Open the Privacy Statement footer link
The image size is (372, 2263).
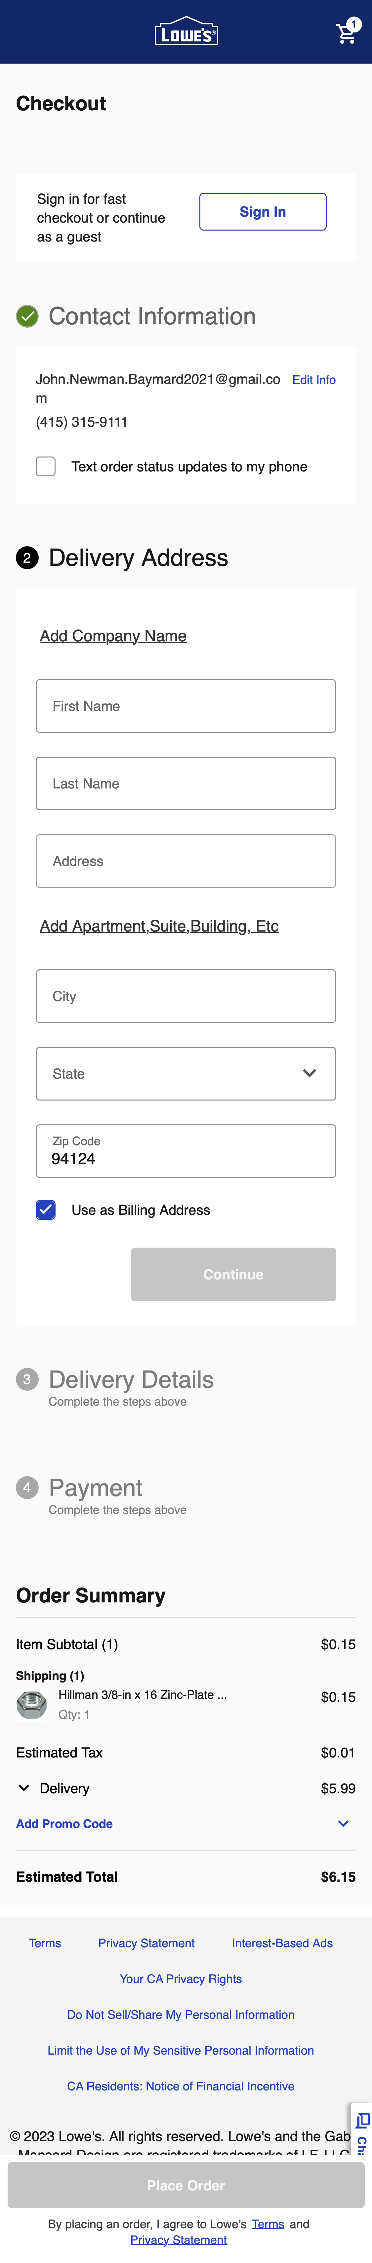tap(146, 1943)
